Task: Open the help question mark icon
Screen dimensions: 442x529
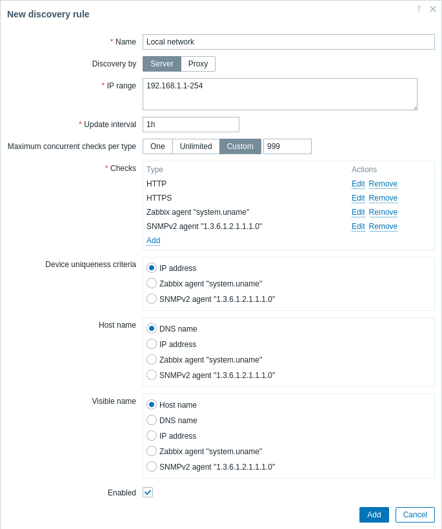Action: 418,9
